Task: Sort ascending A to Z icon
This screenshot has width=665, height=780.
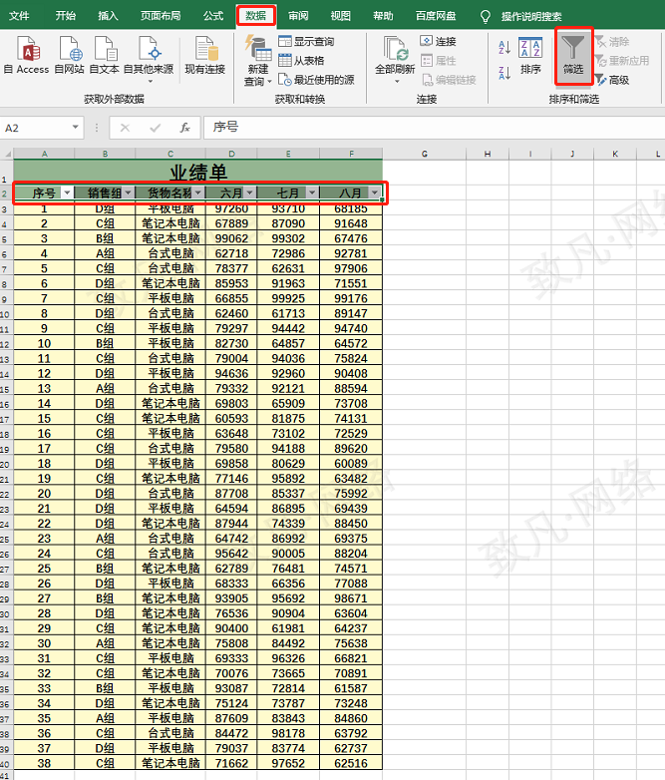Action: pyautogui.click(x=504, y=47)
